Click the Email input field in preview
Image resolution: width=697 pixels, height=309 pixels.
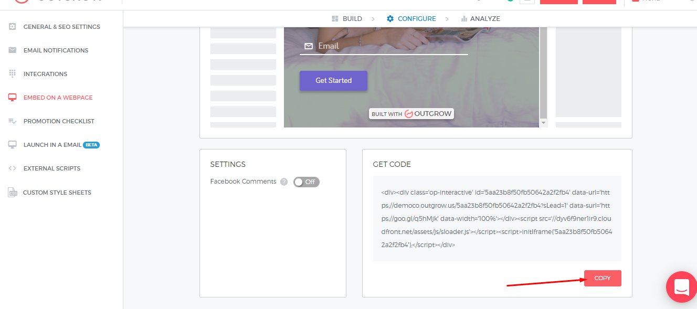tap(384, 46)
